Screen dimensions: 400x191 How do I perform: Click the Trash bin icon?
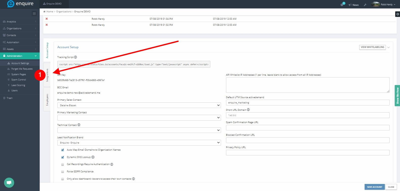tap(4, 98)
